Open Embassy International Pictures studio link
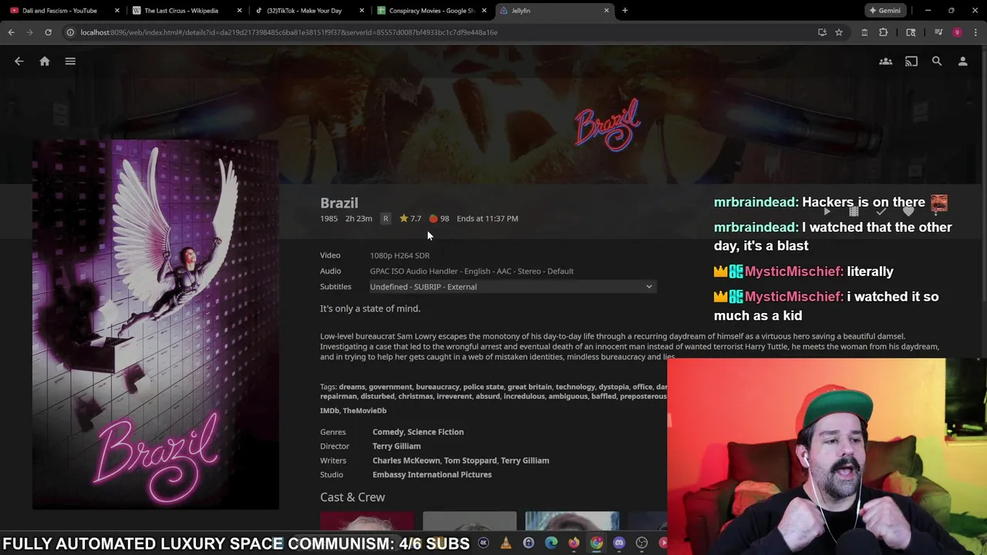The image size is (987, 555). (432, 475)
